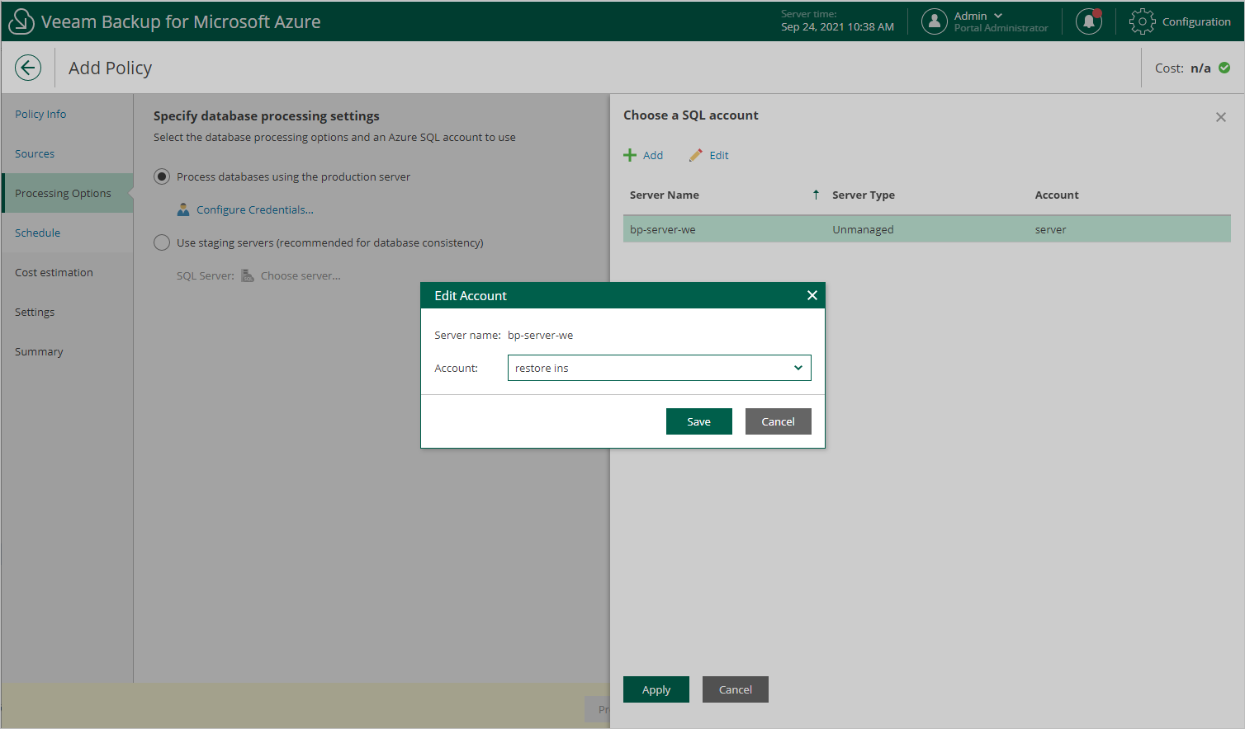Toggle Server Name sort arrow
The width and height of the screenshot is (1245, 729).
click(x=816, y=195)
